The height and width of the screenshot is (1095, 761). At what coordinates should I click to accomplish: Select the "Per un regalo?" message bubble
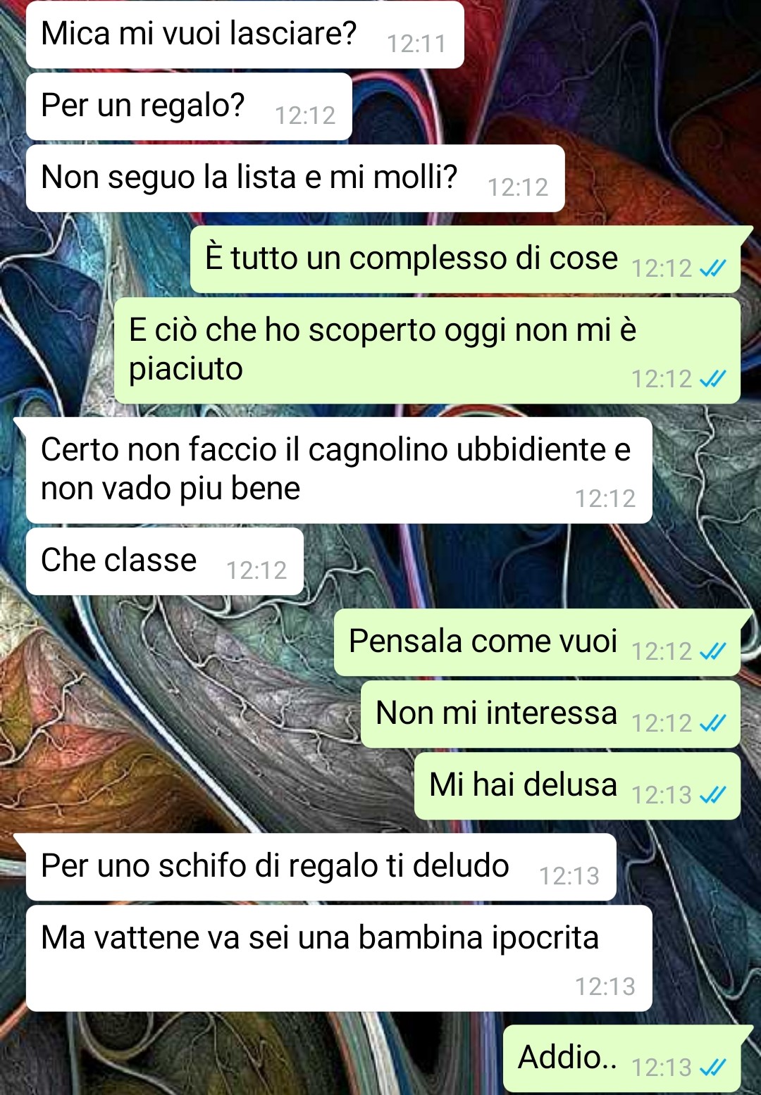(x=189, y=106)
